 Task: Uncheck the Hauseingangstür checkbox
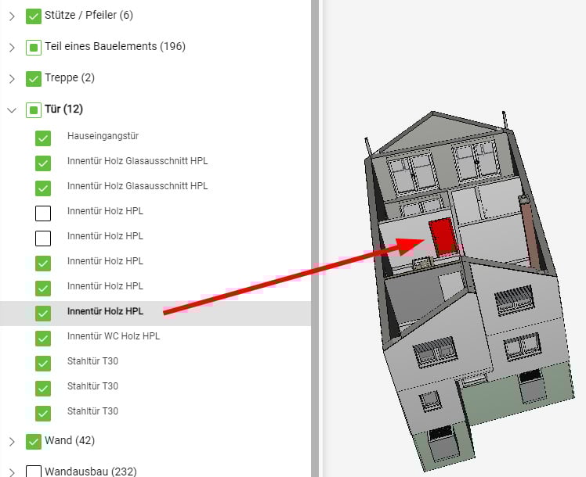click(43, 138)
